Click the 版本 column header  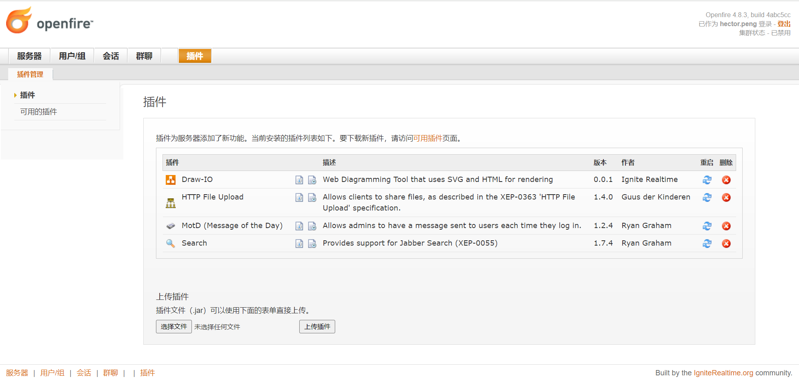coord(600,162)
